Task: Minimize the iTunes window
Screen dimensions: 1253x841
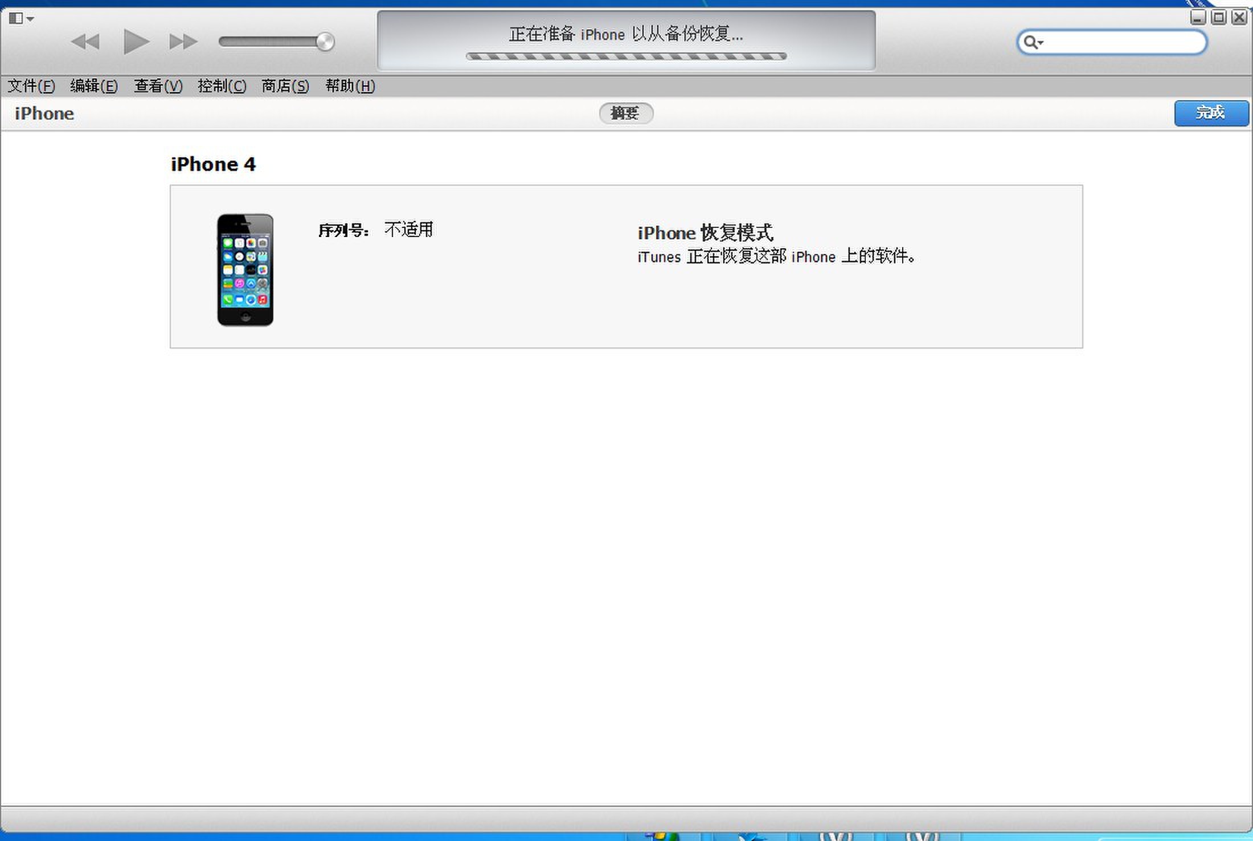Action: click(x=1198, y=17)
